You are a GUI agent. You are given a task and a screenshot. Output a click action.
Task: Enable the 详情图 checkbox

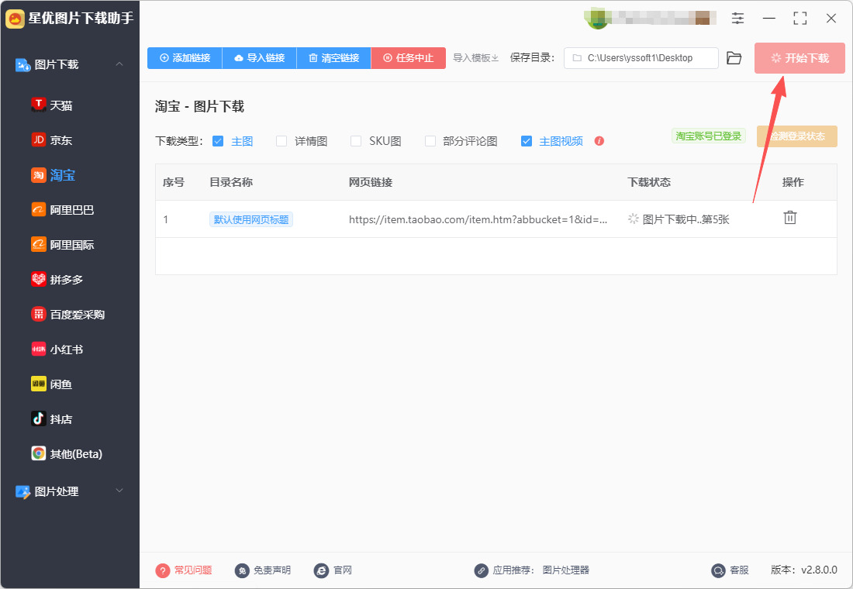tap(281, 141)
